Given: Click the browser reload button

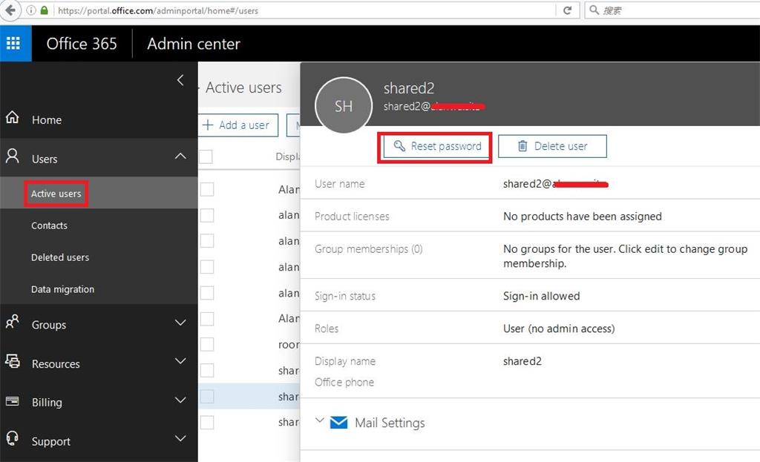Looking at the screenshot, I should 567,10.
